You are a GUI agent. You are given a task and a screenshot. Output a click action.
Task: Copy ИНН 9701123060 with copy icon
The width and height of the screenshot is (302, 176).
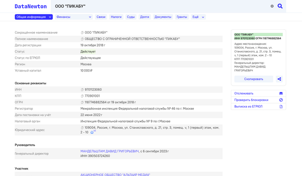tap(82, 90)
